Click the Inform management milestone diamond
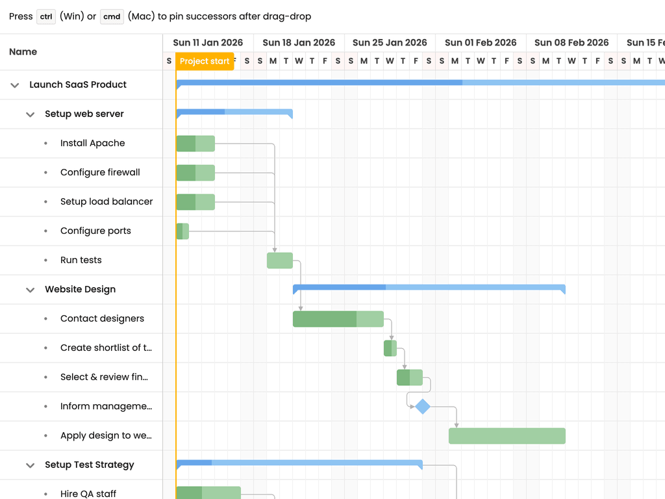665x499 pixels. pyautogui.click(x=422, y=407)
